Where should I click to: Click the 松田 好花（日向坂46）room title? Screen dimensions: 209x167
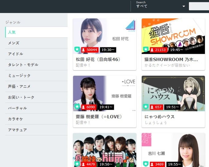click(98, 59)
